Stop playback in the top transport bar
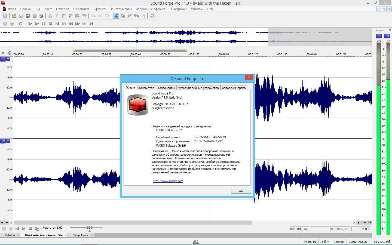Image resolution: width=392 pixels, height=245 pixels. point(50,24)
